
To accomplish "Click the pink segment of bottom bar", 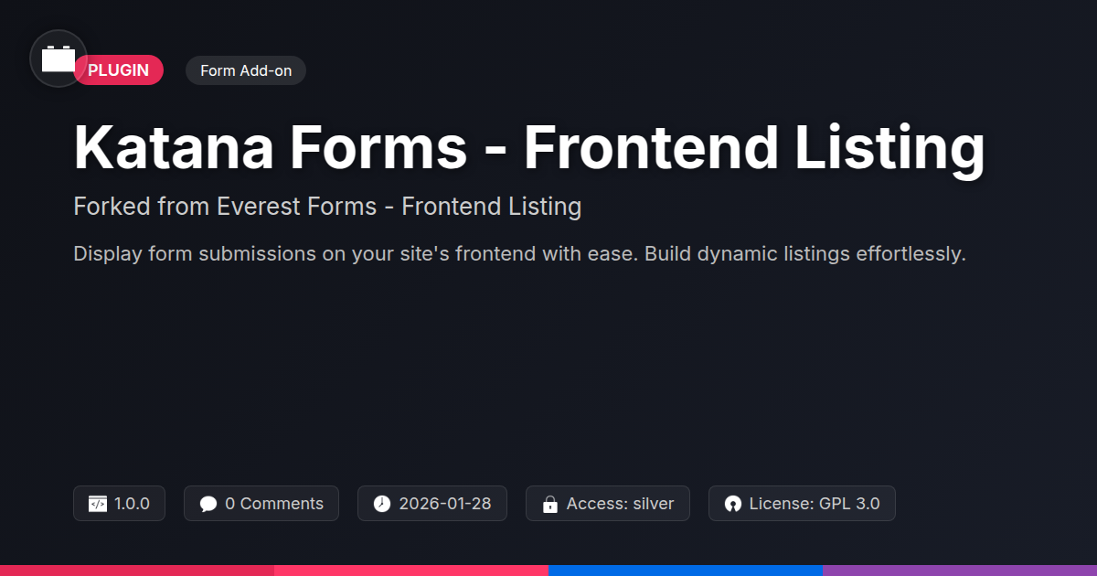I will (411, 570).
